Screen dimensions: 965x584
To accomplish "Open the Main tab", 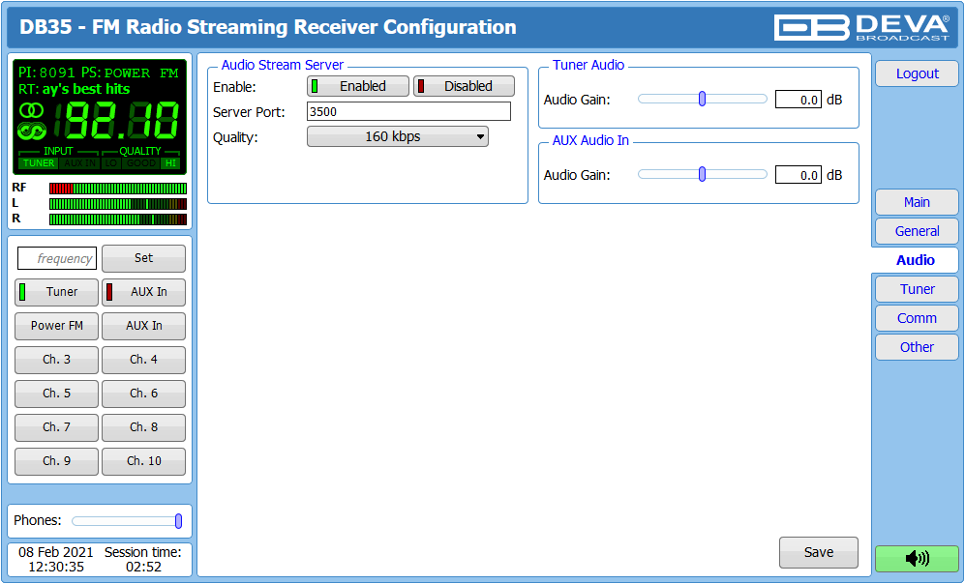I will (x=917, y=202).
